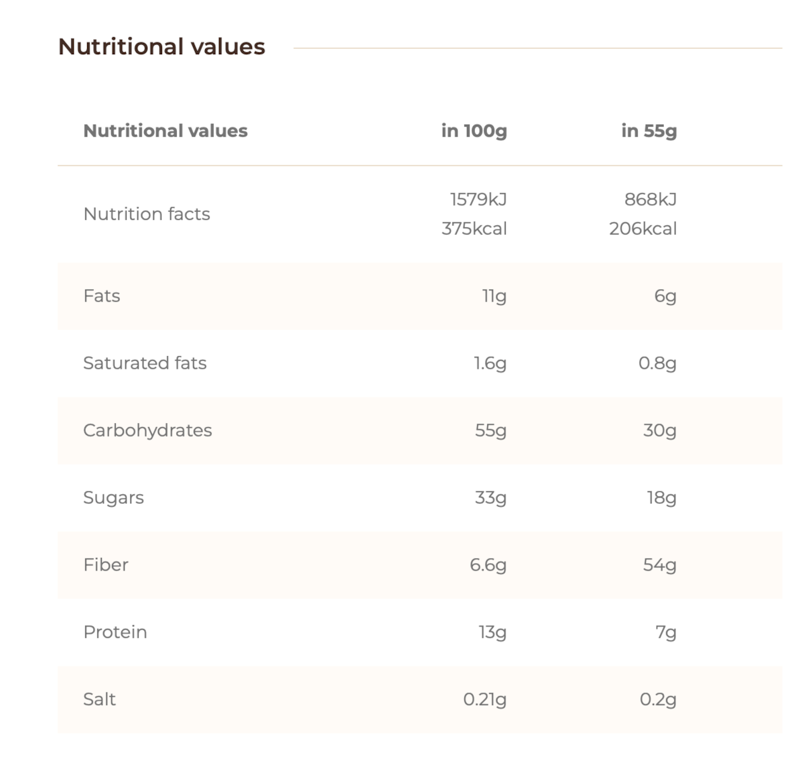Select the 206kcal value
Image resolution: width=804 pixels, height=779 pixels.
pos(643,229)
